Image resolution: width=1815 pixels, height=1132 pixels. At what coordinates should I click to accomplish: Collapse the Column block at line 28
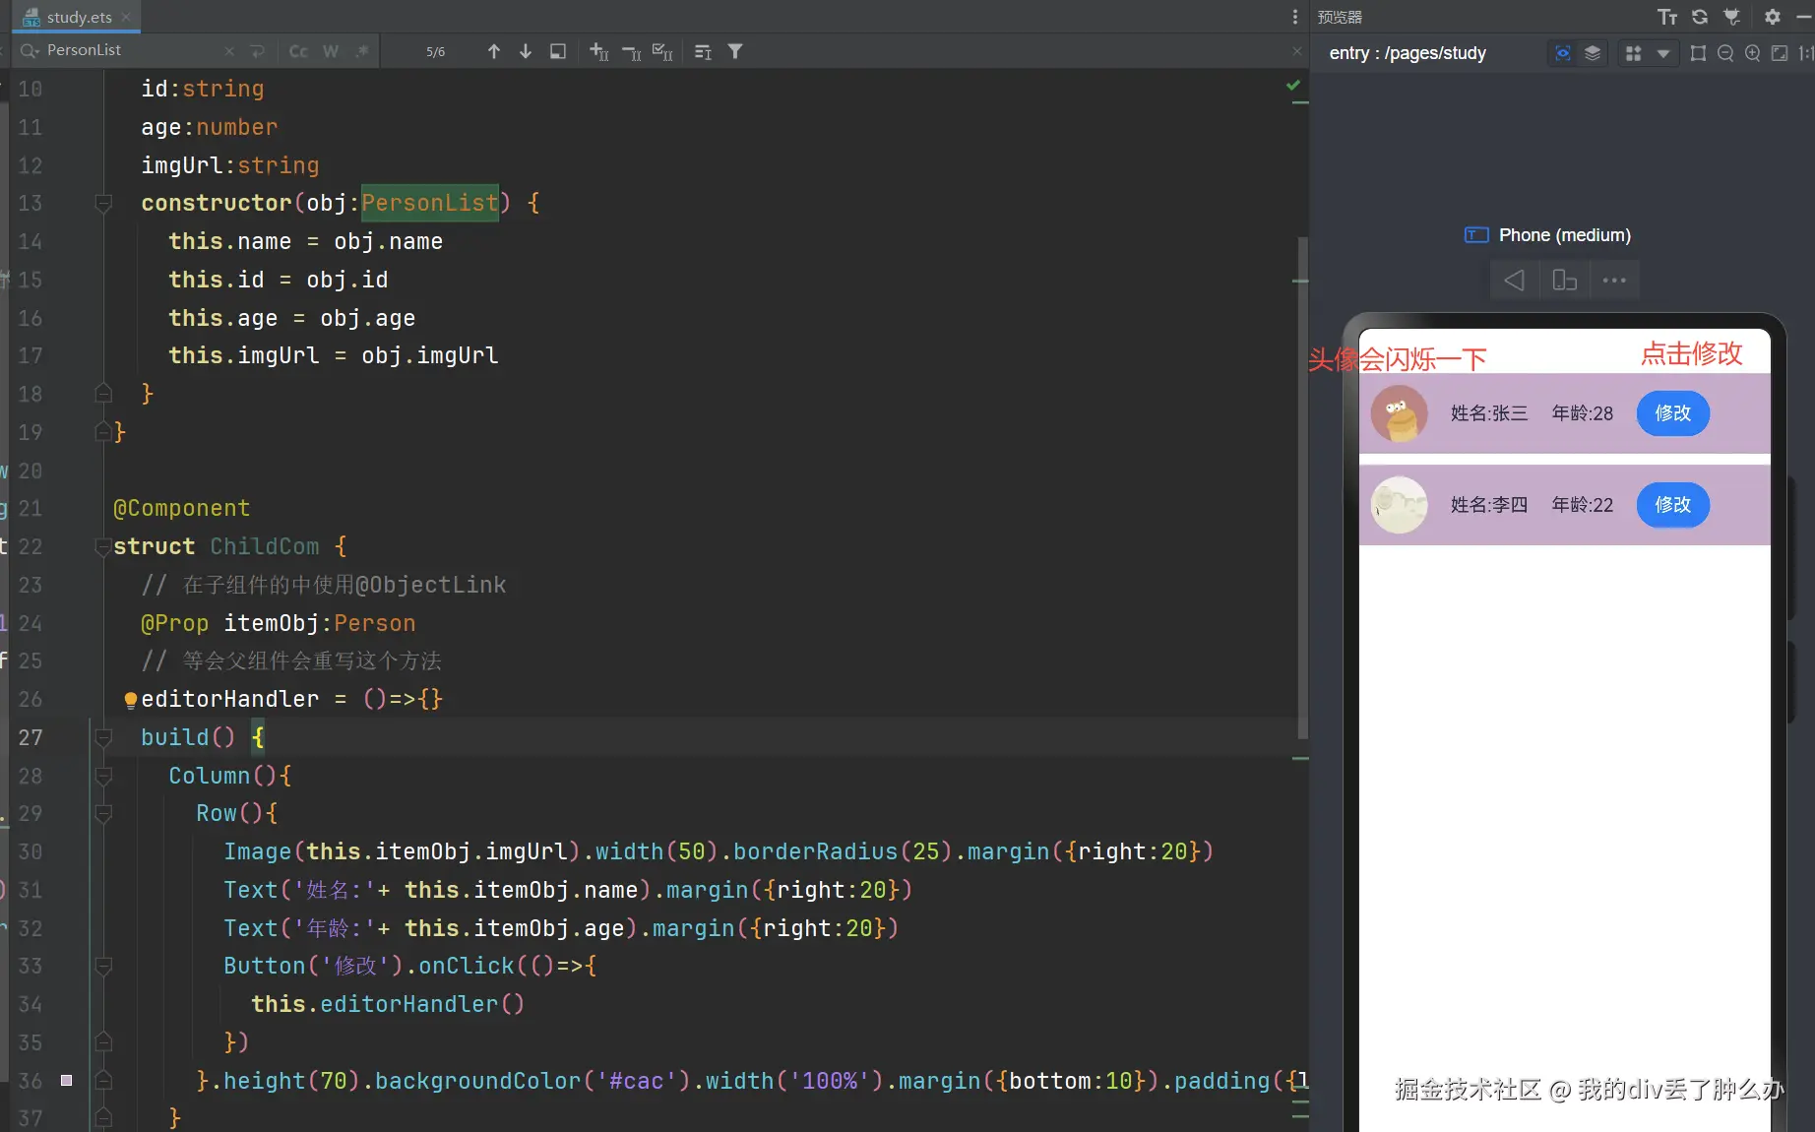coord(102,776)
